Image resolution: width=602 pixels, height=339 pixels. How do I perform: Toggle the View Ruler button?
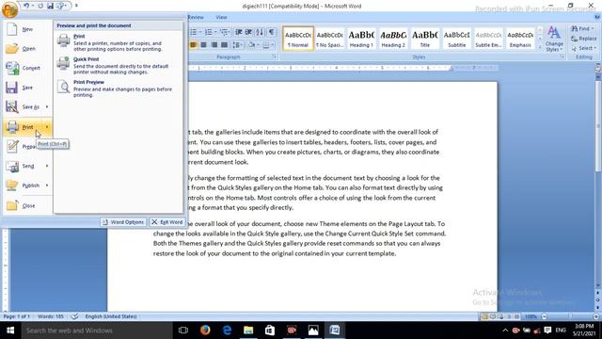point(598,68)
